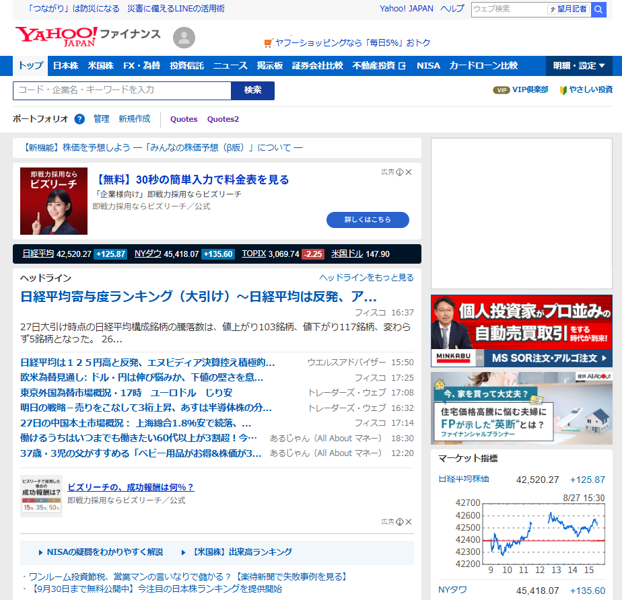Open カードローン比較 navigation item
This screenshot has height=600, width=622.
(483, 66)
